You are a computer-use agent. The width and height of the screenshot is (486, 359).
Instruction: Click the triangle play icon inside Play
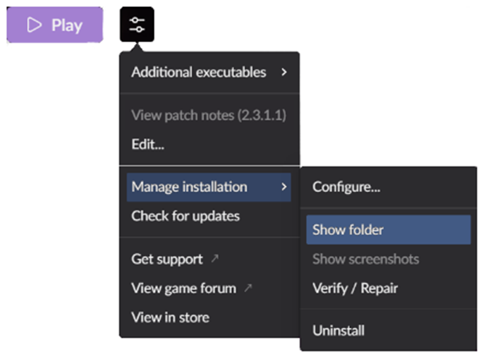click(x=34, y=25)
